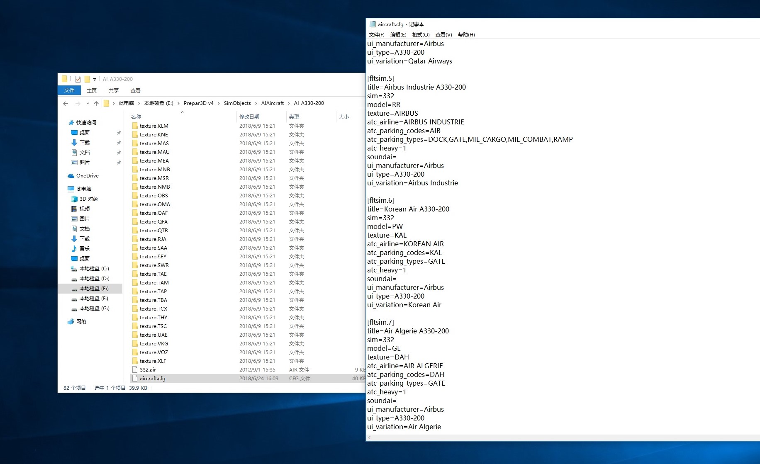
Task: Select the 332.air file icon
Action: click(135, 370)
